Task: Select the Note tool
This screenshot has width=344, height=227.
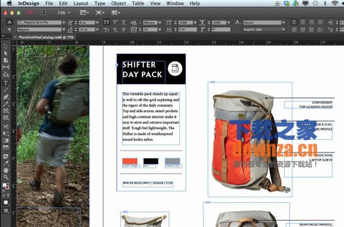Action: 6,156
